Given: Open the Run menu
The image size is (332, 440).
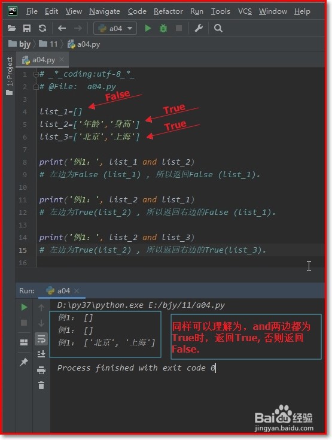Looking at the screenshot, I should point(197,11).
